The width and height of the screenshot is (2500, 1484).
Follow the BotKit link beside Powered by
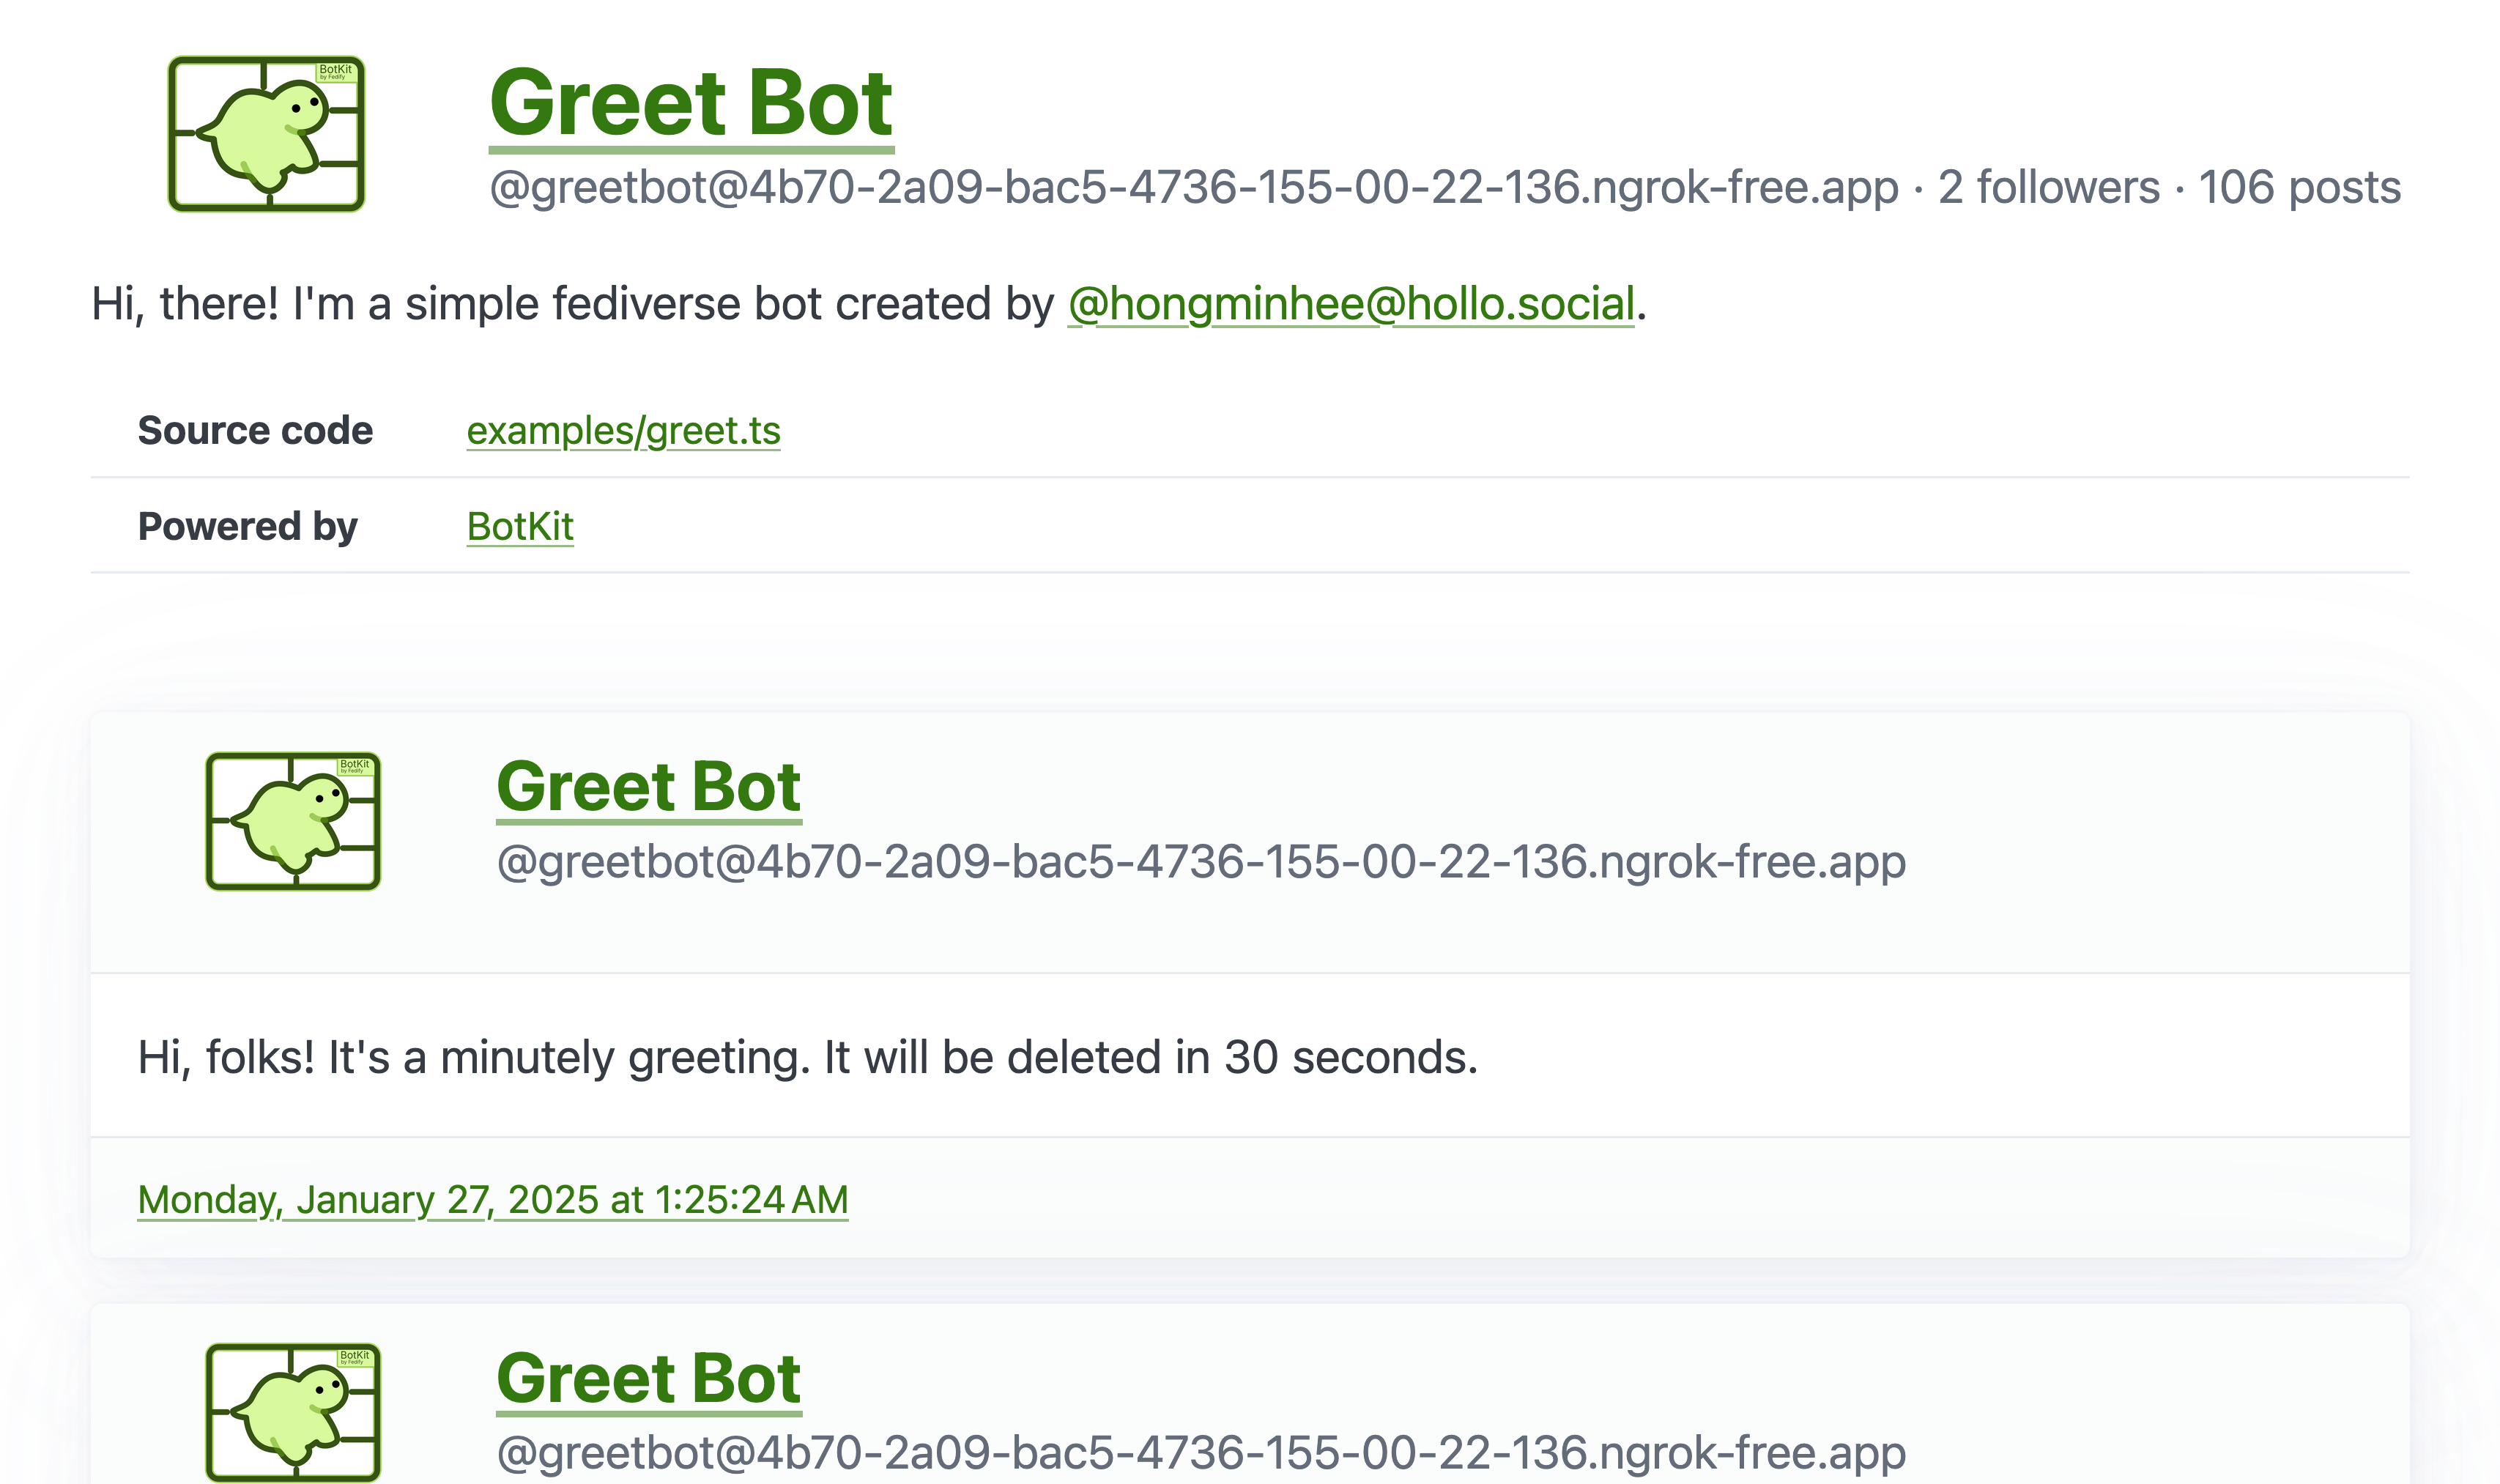point(520,527)
